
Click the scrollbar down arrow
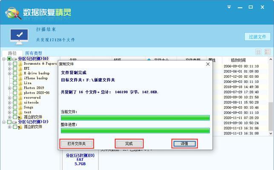click(x=271, y=133)
